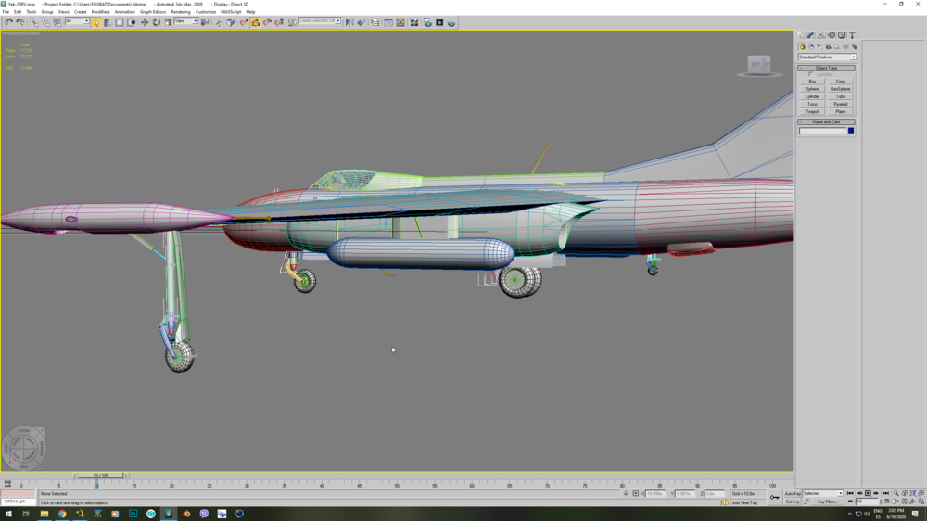
Task: Click the Box primitive button
Action: (812, 82)
